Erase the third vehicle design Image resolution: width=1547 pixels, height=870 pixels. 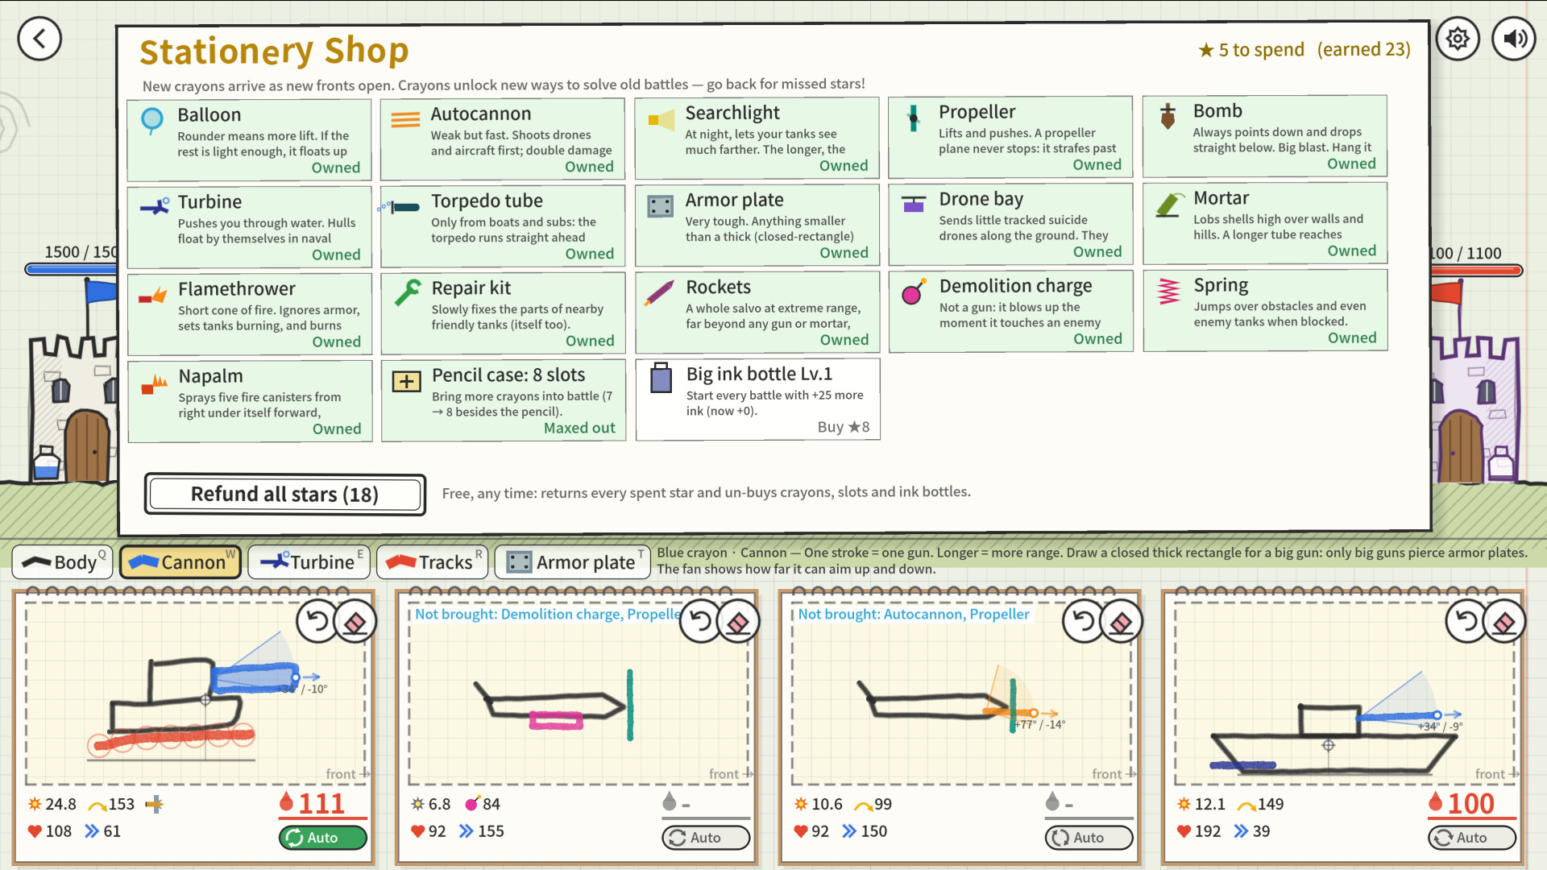[1122, 621]
